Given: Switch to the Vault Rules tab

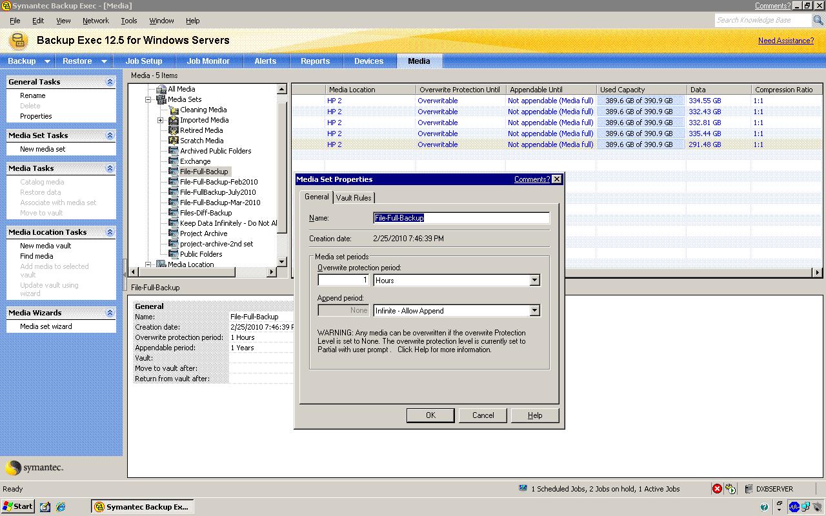Looking at the screenshot, I should click(x=354, y=197).
